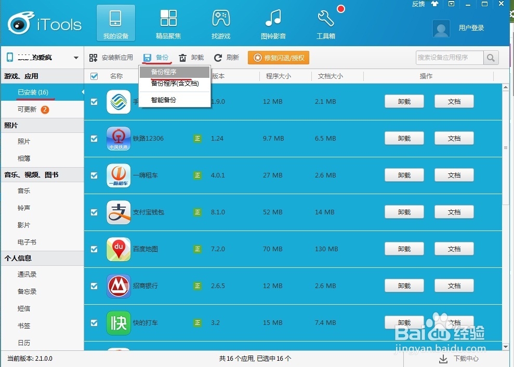Image resolution: width=514 pixels, height=367 pixels.
Task: Click the search magnifier icon
Action: click(491, 58)
